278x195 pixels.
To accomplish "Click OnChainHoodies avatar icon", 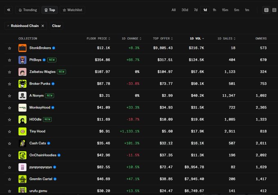I will point(22,155).
